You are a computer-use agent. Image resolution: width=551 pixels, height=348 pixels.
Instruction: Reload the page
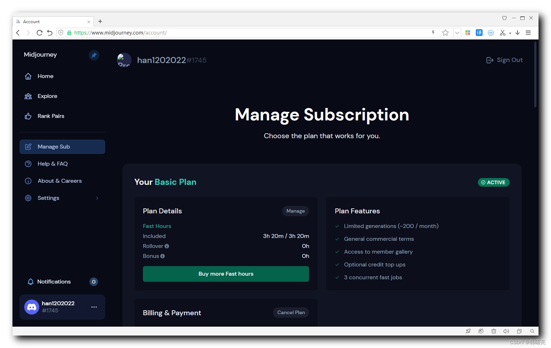tap(39, 33)
